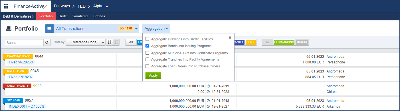Open the Fixed 2.9182% rate tag
The width and height of the screenshot is (400, 111).
[x=20, y=77]
